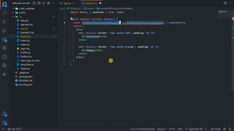Click the Ramani heading text in code
Viewport: 234px width, 131px height.
(91, 50)
